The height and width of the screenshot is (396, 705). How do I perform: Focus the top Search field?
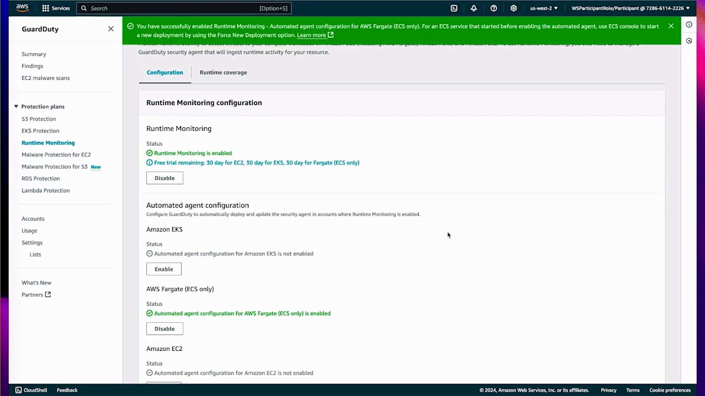[x=184, y=8]
